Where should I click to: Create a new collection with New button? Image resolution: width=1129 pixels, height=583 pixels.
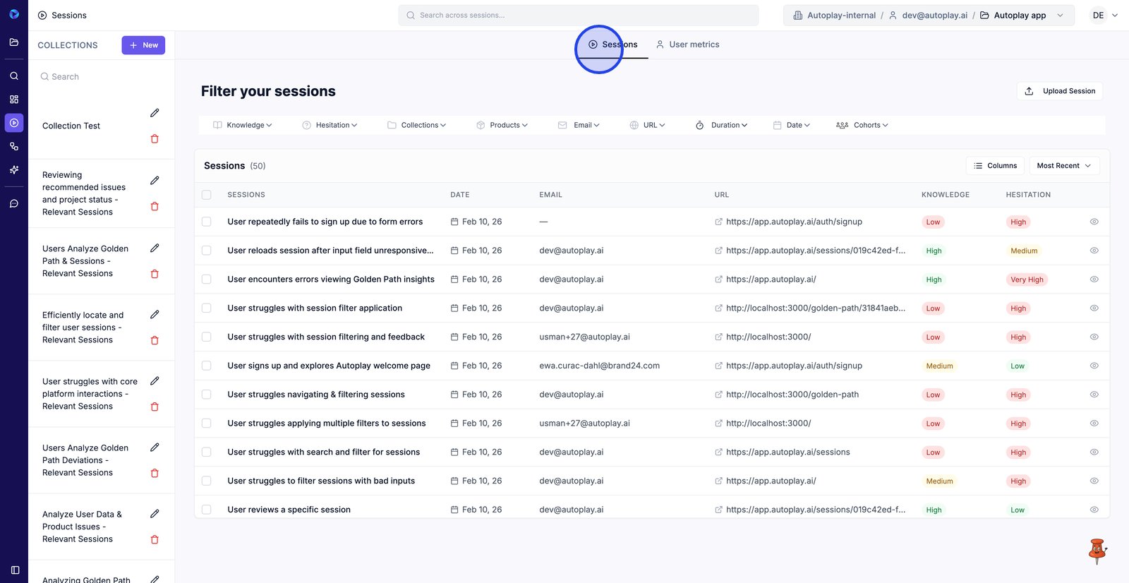[143, 45]
